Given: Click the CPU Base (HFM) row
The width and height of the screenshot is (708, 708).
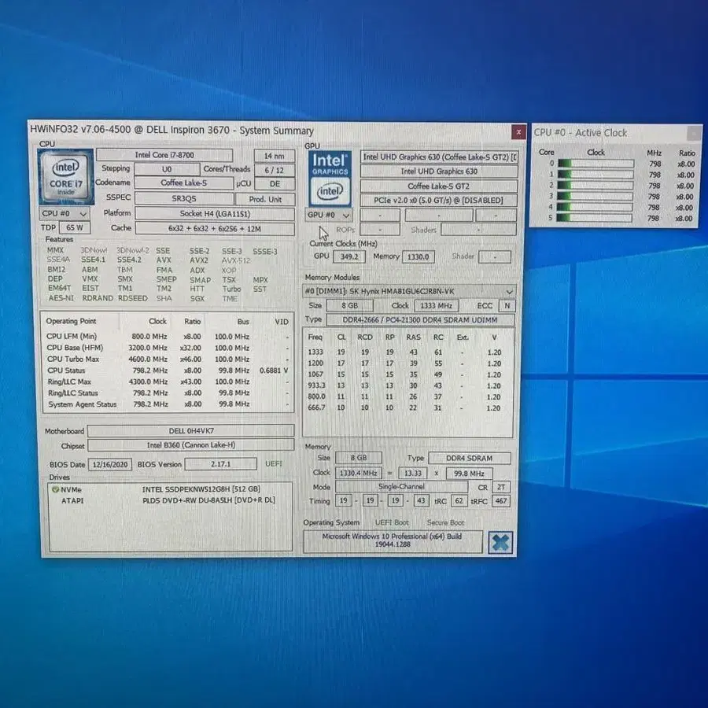Looking at the screenshot, I should [x=168, y=348].
